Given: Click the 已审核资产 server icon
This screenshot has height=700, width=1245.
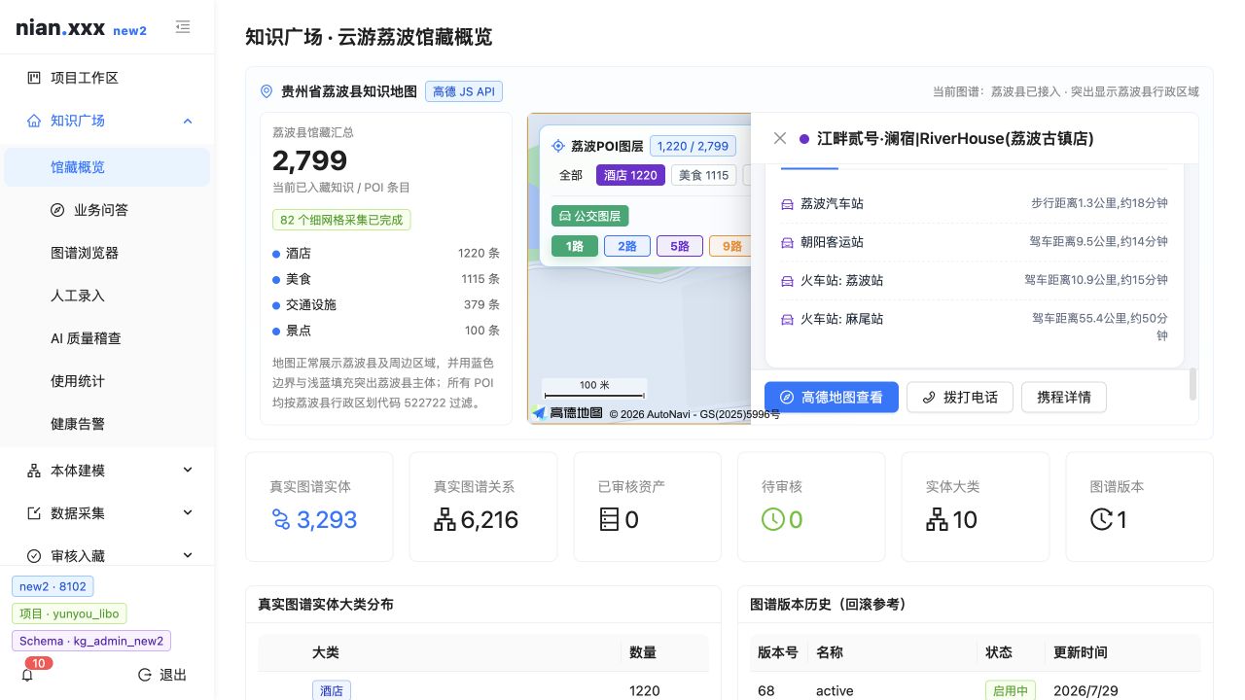Looking at the screenshot, I should click(x=610, y=520).
